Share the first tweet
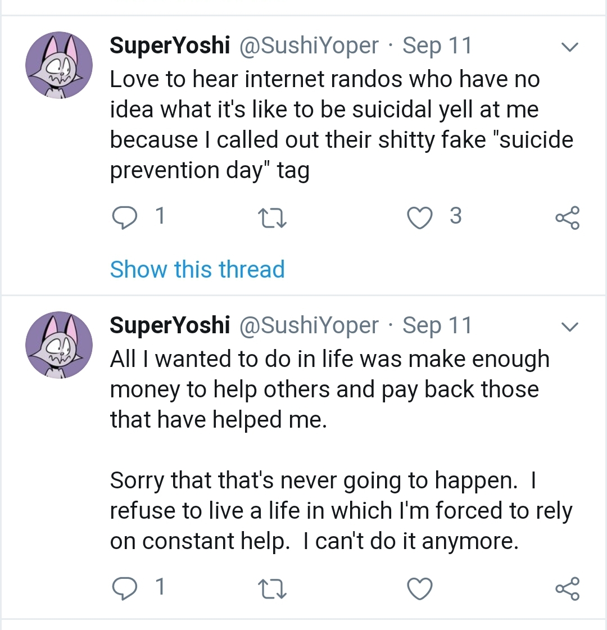This screenshot has height=630, width=607. [567, 218]
